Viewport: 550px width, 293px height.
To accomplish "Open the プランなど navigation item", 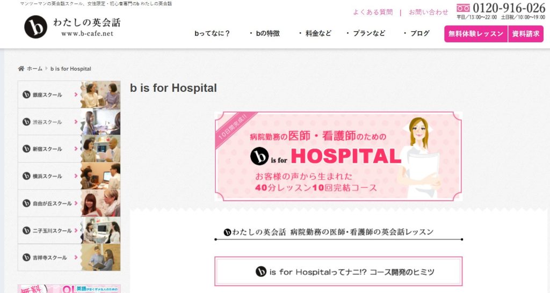I will coord(365,33).
